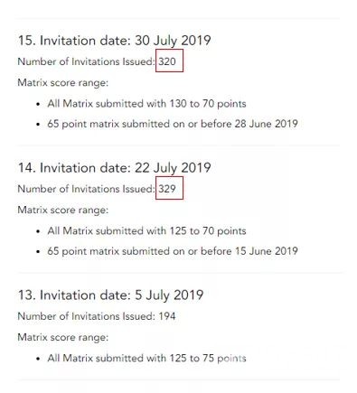Click the highlighted number 320

(167, 61)
